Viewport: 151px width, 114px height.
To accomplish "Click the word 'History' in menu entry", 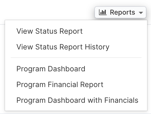I will tap(97, 47).
